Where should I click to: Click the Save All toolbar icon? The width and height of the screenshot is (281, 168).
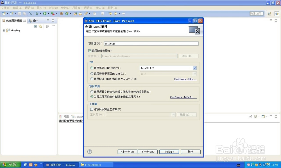point(24,13)
